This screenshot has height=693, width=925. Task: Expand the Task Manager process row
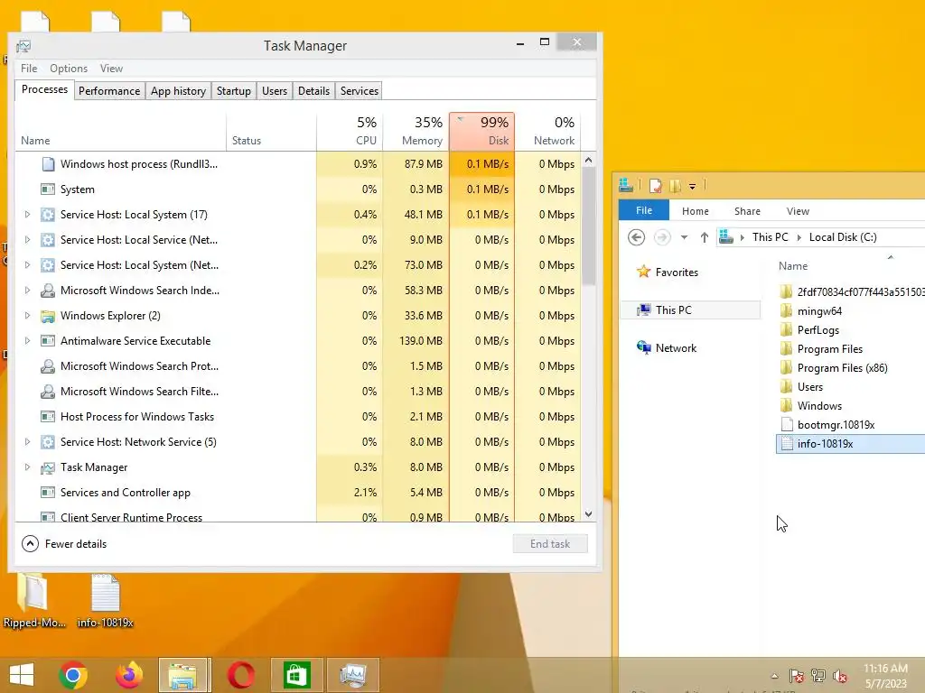(27, 467)
